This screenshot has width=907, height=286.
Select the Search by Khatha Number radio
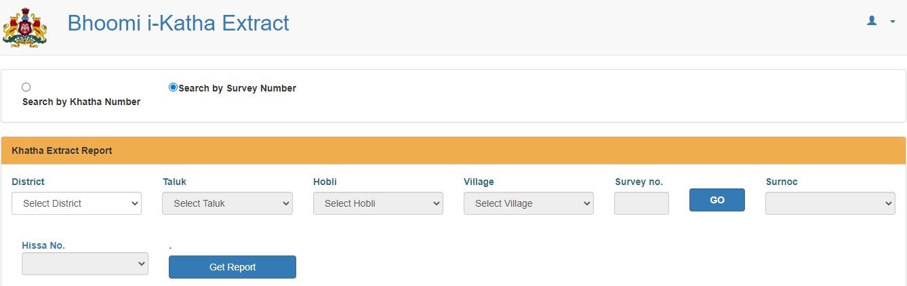[x=26, y=87]
